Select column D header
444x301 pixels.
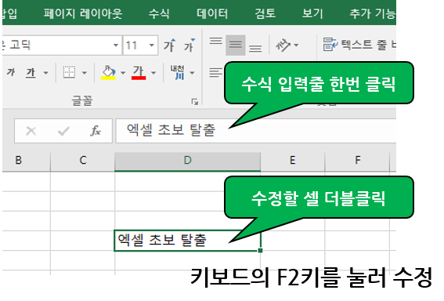coord(187,161)
